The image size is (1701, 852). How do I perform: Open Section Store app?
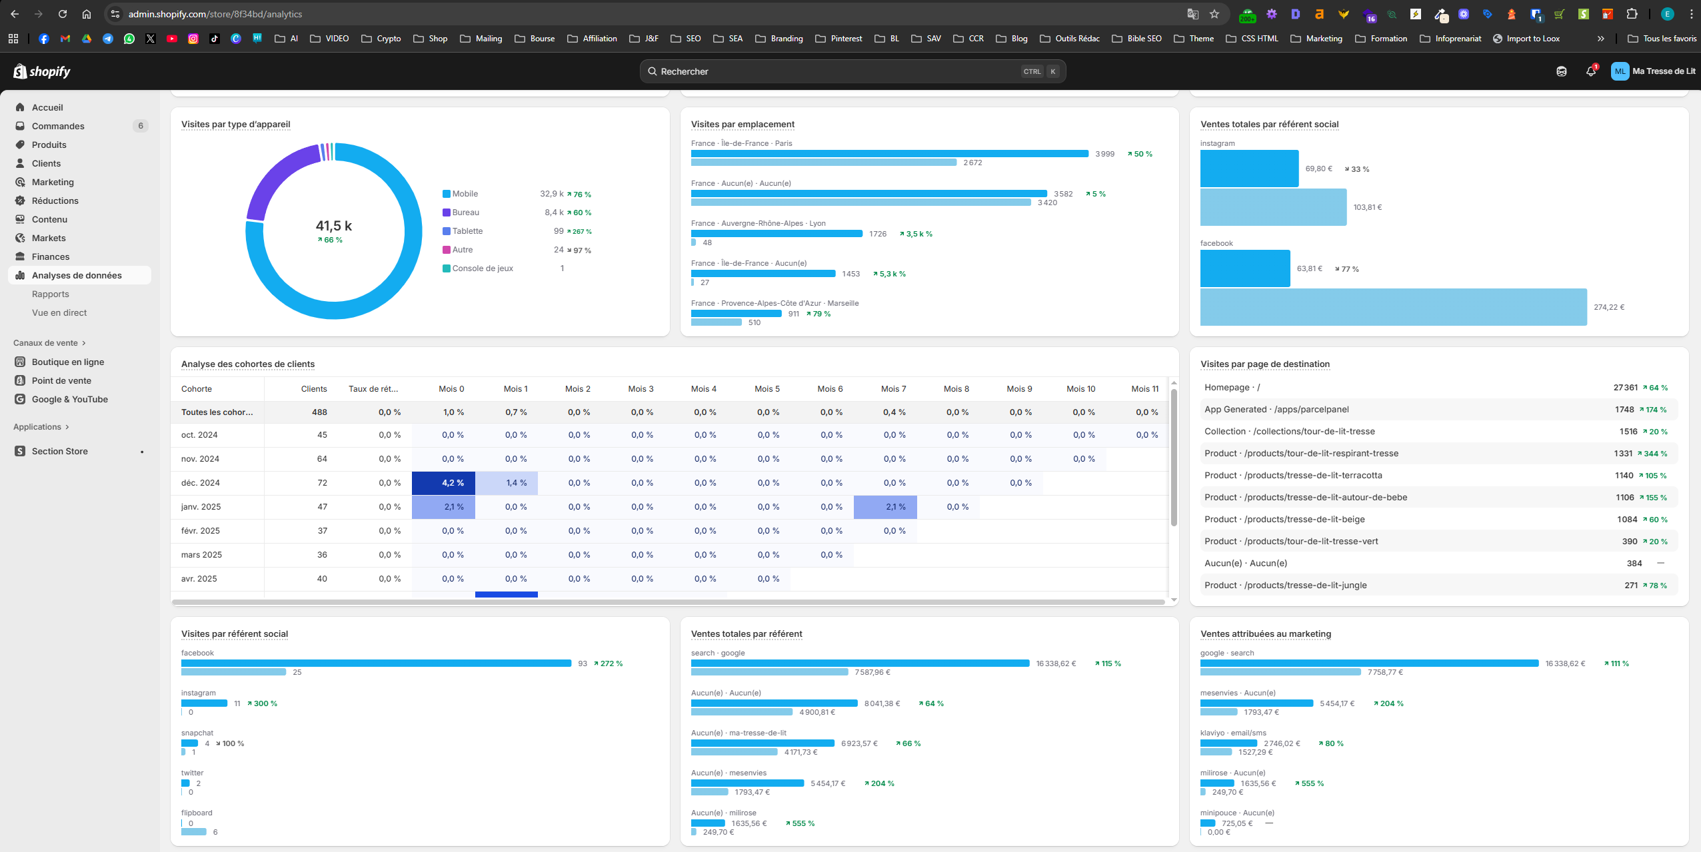[59, 451]
